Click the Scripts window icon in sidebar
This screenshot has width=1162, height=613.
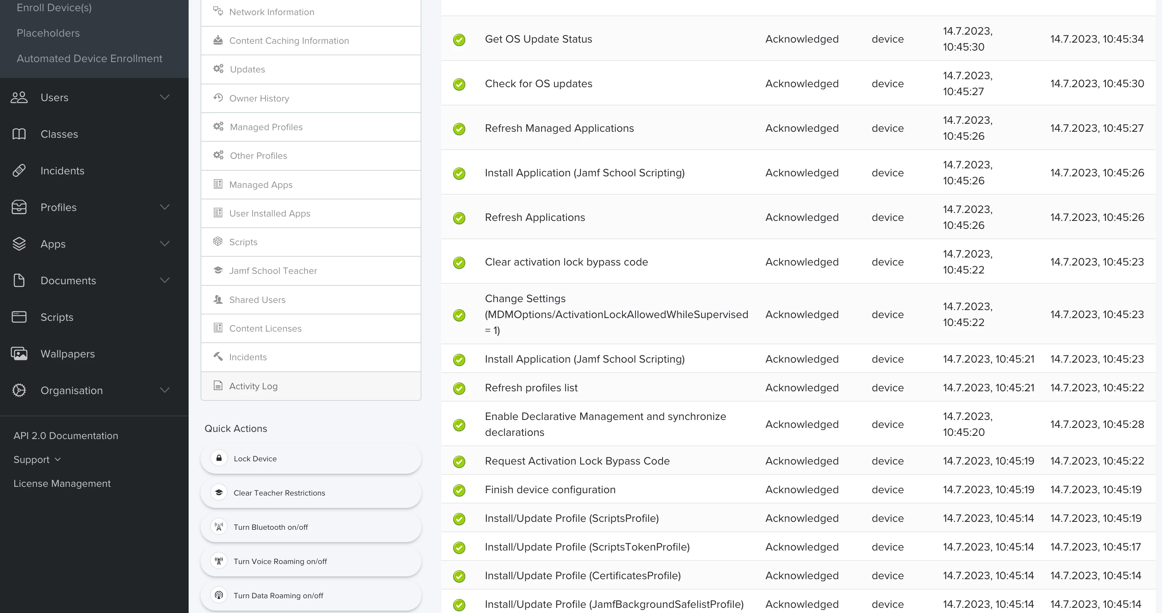coord(19,316)
